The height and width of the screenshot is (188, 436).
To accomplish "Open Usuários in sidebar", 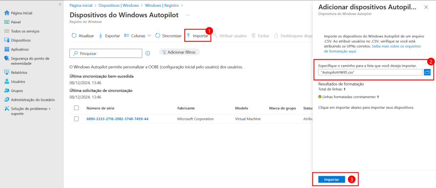I will click(x=15, y=82).
